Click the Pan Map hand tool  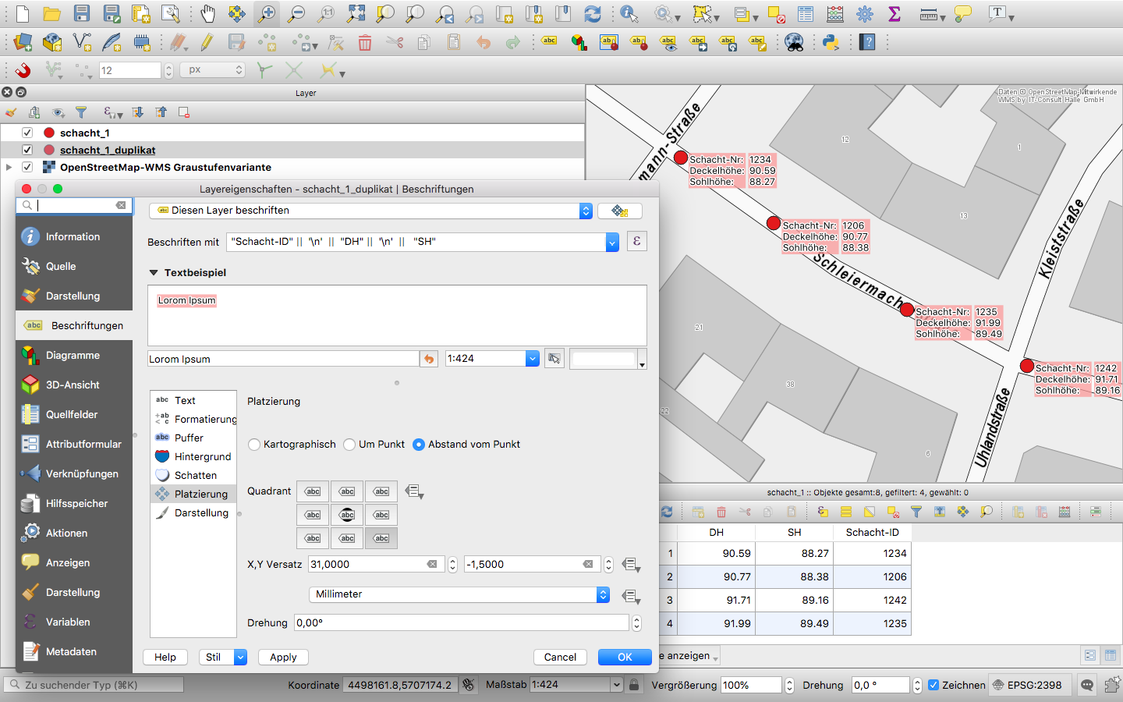[x=207, y=13]
